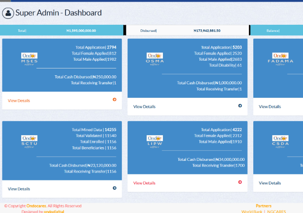Click the Ondo LIPW office logo
303x213 pixels.
tap(155, 141)
